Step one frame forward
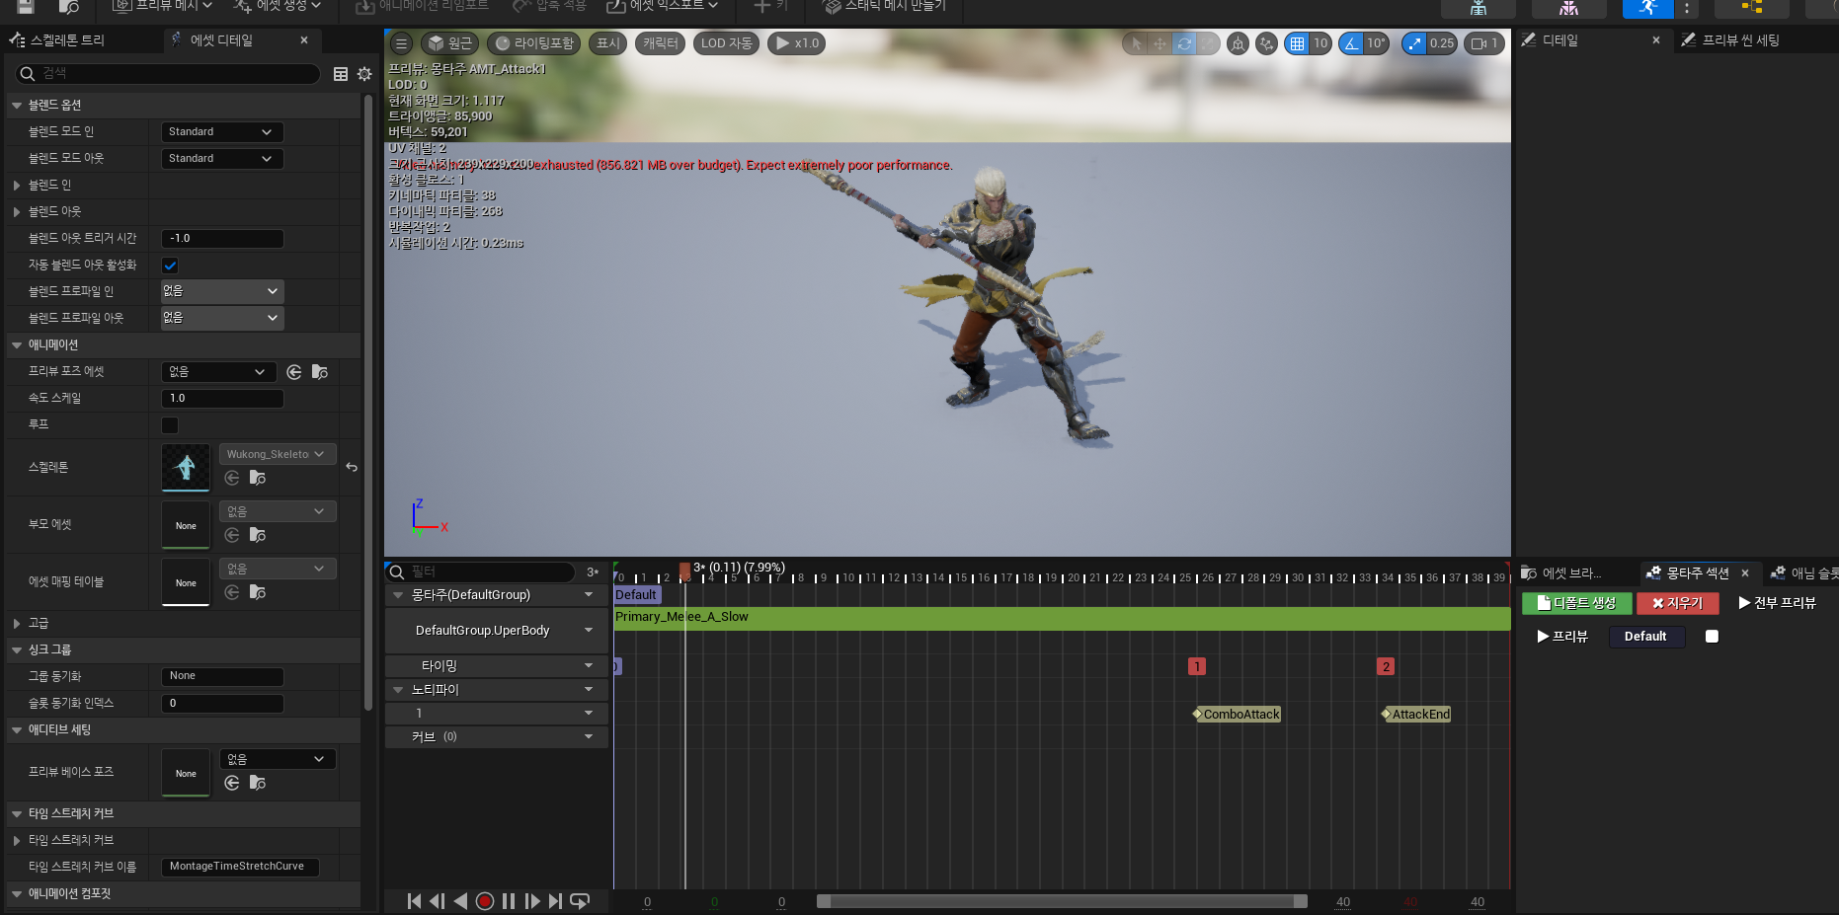Screen dimensions: 1839x915 point(532,901)
